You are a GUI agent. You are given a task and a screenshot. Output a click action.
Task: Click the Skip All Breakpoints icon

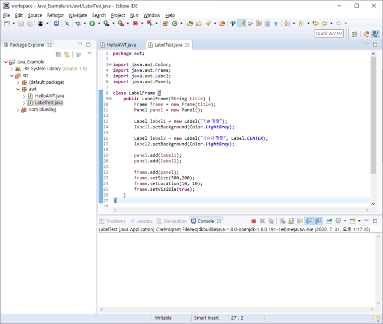pyautogui.click(x=67, y=23)
